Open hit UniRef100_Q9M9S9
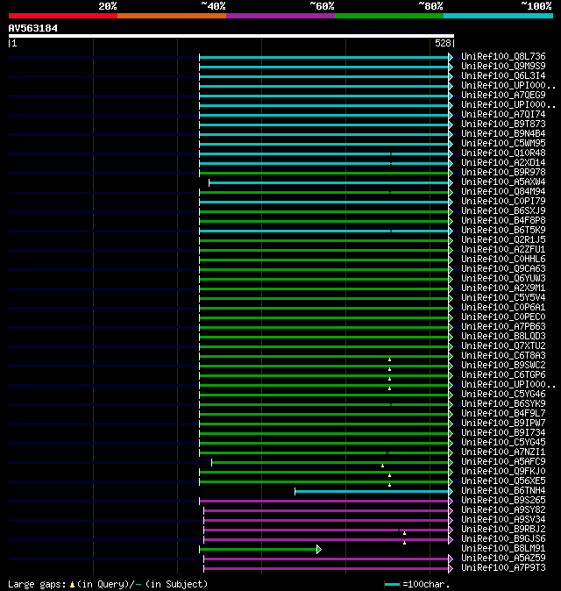This screenshot has width=561, height=591. (503, 67)
